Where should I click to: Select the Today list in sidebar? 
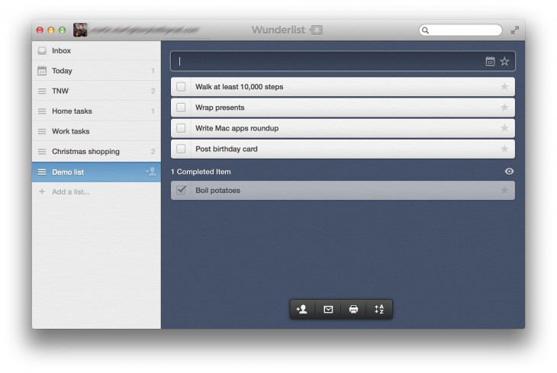(x=62, y=71)
